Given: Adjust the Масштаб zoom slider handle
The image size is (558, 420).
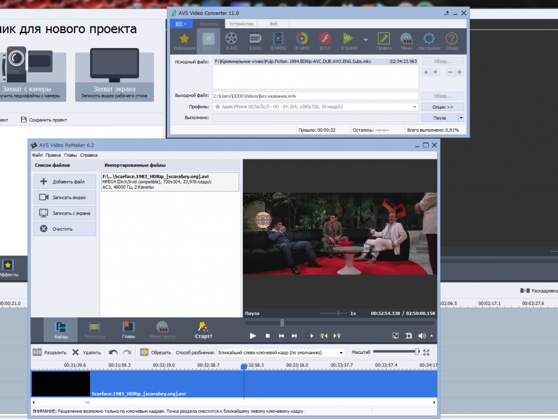Looking at the screenshot, I should click(417, 352).
